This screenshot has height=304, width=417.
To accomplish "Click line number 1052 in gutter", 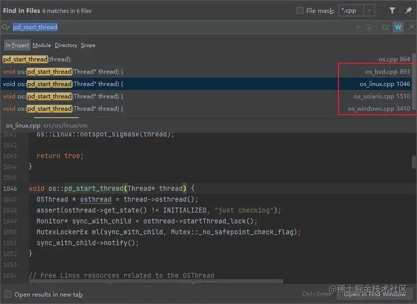I will 10,254.
